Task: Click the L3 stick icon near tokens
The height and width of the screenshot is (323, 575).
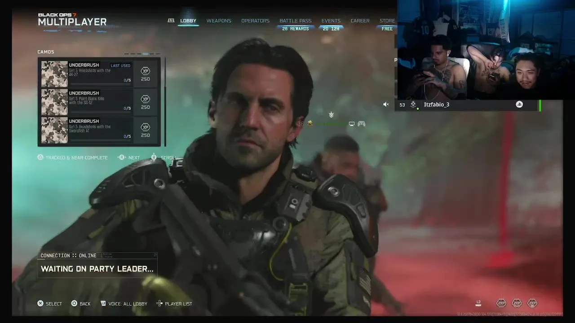Action: pyautogui.click(x=479, y=303)
